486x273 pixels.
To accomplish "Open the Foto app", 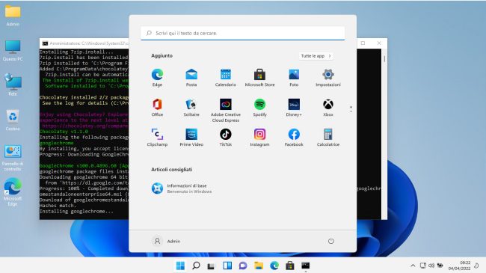I will point(294,78).
